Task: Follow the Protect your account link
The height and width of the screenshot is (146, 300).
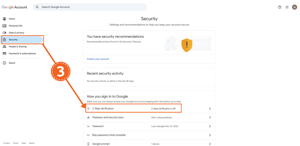Action: point(98,59)
